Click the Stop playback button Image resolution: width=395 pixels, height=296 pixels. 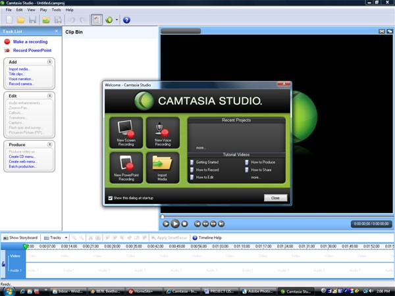(185, 224)
